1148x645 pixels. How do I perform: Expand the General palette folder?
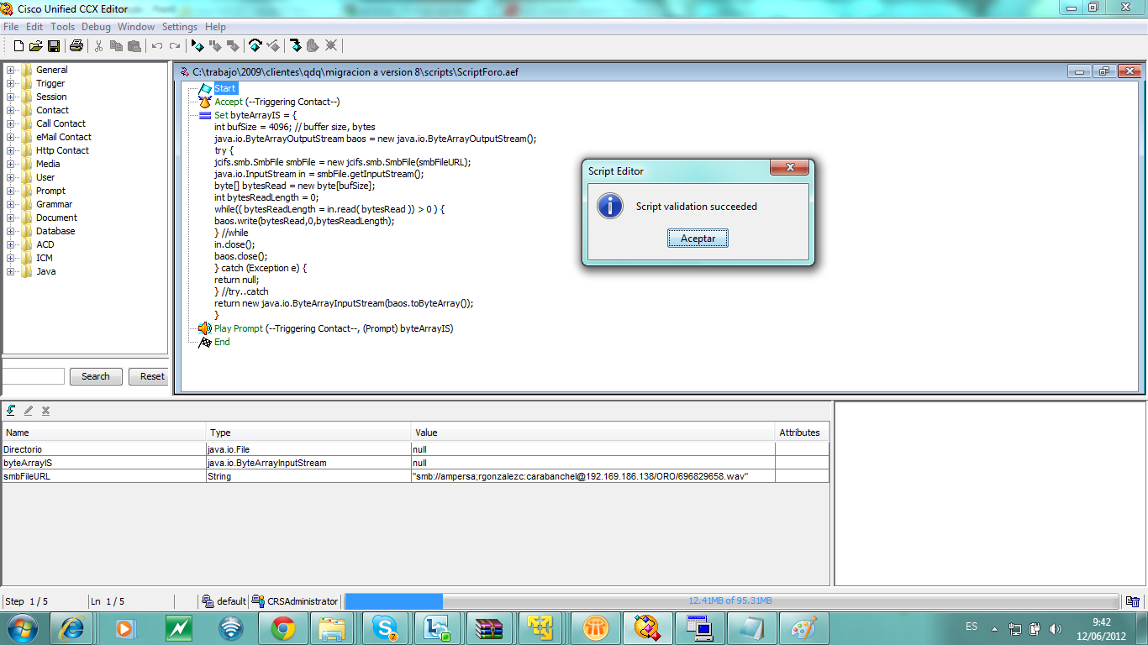point(10,70)
